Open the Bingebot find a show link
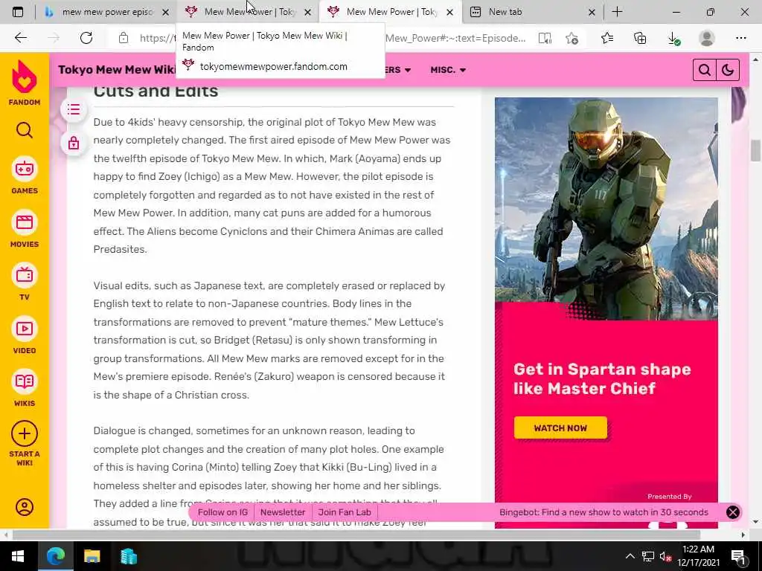Screen dimensions: 762x571 click(603, 512)
